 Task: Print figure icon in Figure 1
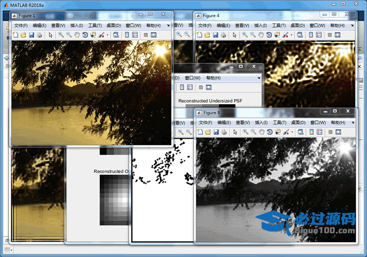coord(40,35)
